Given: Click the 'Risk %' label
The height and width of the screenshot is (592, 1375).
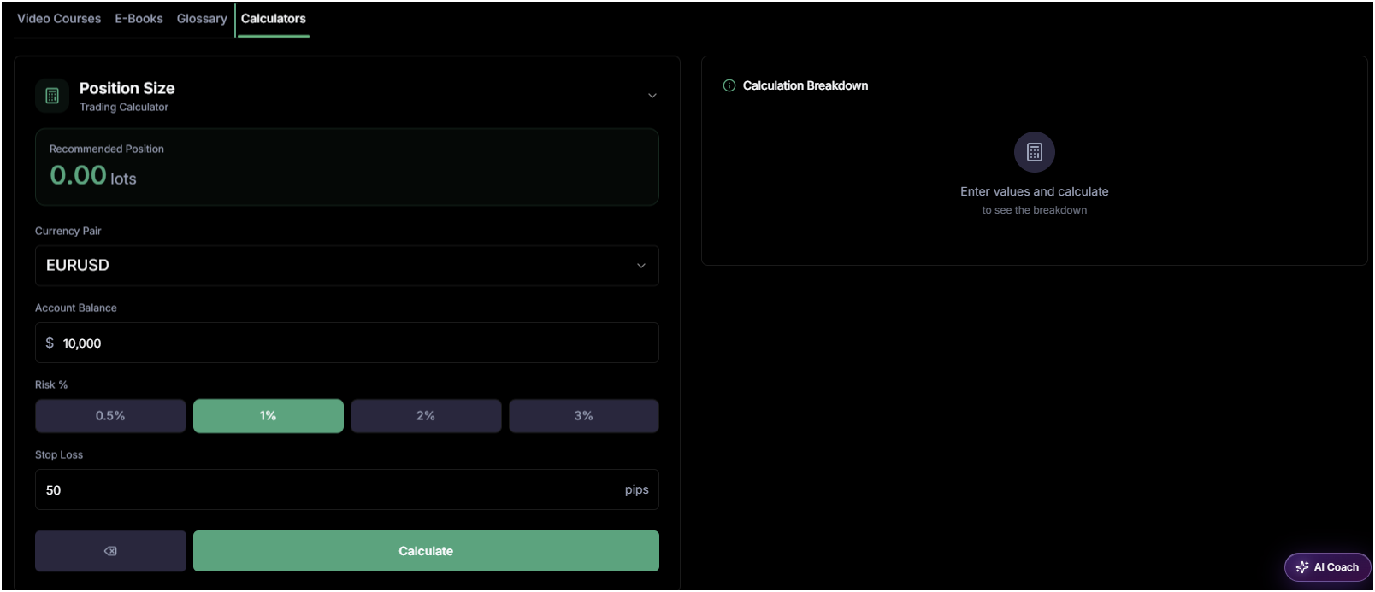Looking at the screenshot, I should pyautogui.click(x=51, y=384).
